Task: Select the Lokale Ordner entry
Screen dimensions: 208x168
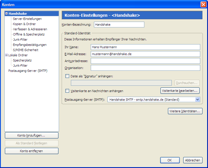Action: tap(18, 55)
